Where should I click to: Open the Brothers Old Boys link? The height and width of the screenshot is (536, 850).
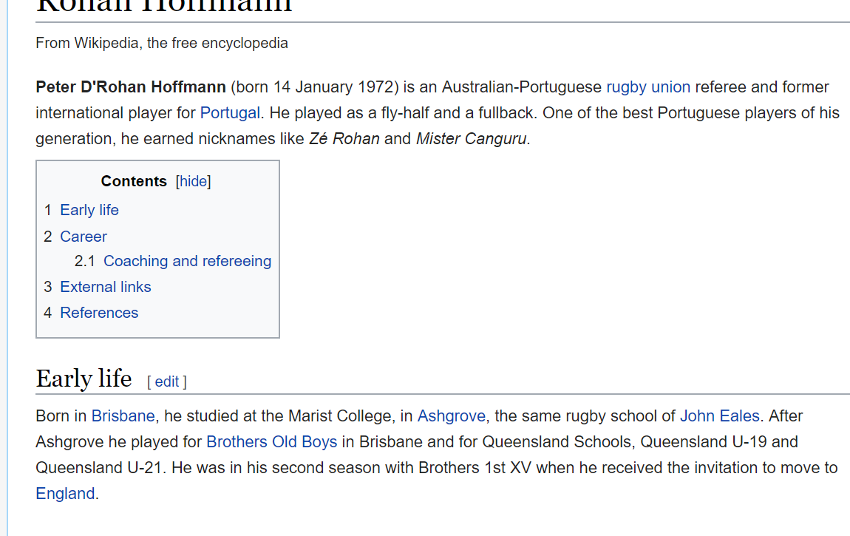(271, 442)
